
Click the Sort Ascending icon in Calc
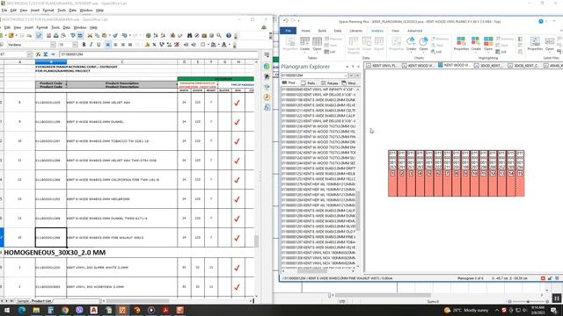[x=156, y=35]
